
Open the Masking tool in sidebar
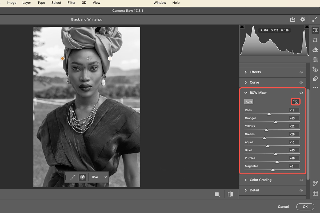click(315, 60)
